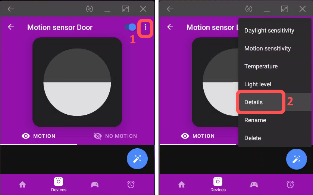Toggle the Motion sensor Door switch off
The image size is (313, 195).
(x=130, y=27)
